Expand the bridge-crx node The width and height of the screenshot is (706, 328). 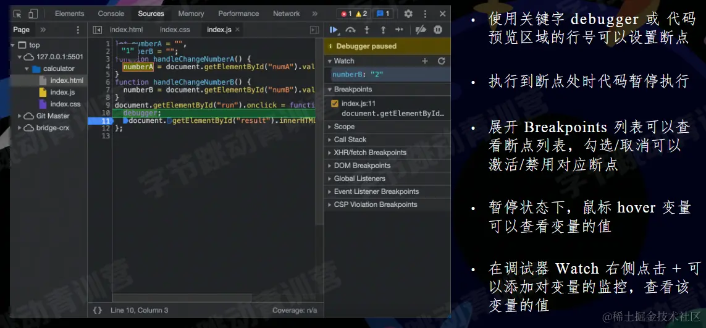(x=19, y=128)
